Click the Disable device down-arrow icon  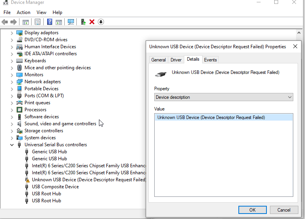(x=101, y=22)
